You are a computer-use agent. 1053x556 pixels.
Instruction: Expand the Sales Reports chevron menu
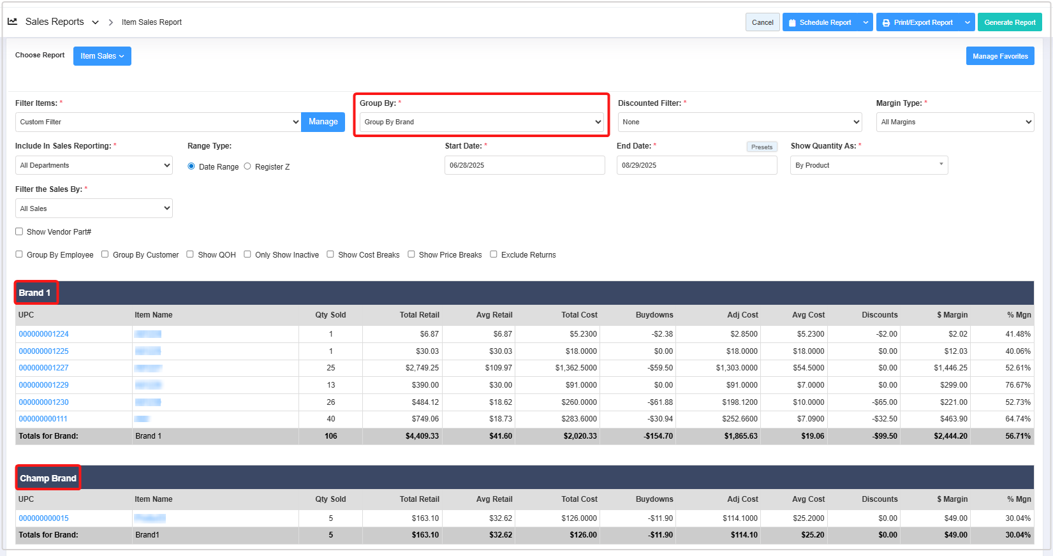[95, 22]
